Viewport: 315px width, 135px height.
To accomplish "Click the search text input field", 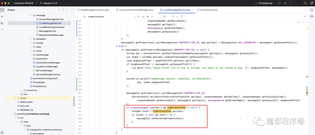I will 110,17.
